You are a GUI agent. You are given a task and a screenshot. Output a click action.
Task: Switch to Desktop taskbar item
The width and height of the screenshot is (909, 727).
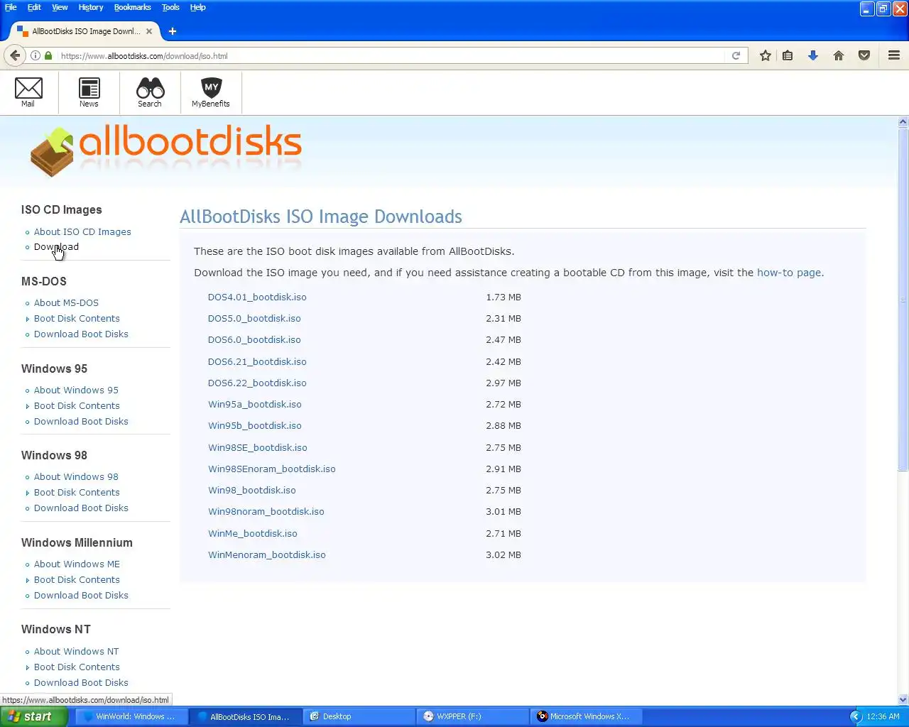click(x=359, y=716)
